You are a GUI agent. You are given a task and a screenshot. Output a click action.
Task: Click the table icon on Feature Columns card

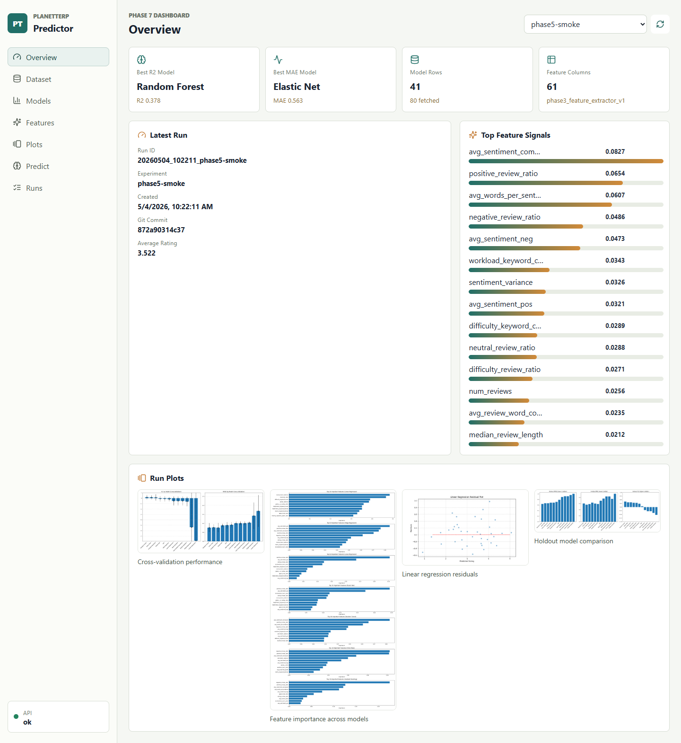coord(551,60)
